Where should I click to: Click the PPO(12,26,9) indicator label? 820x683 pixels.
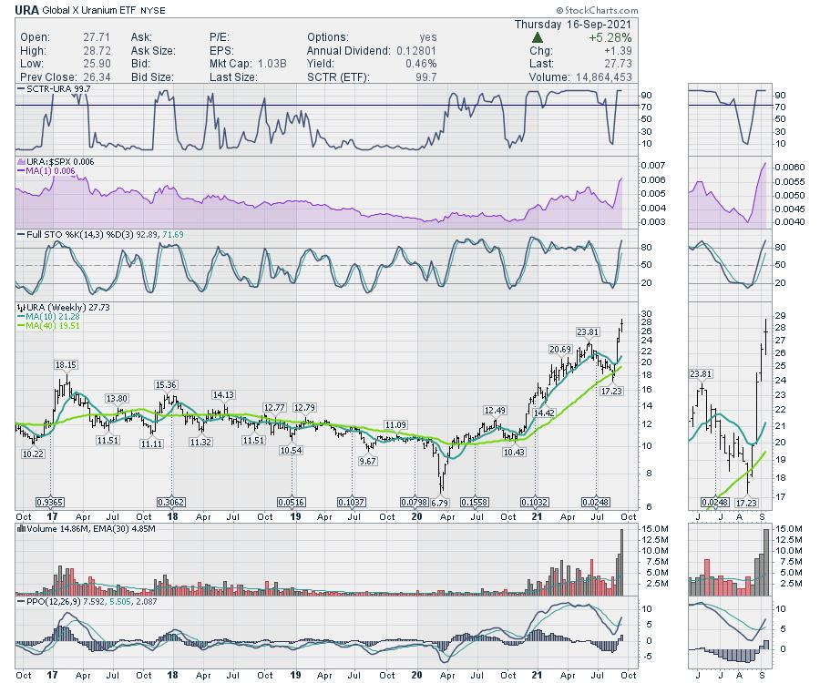click(x=55, y=601)
